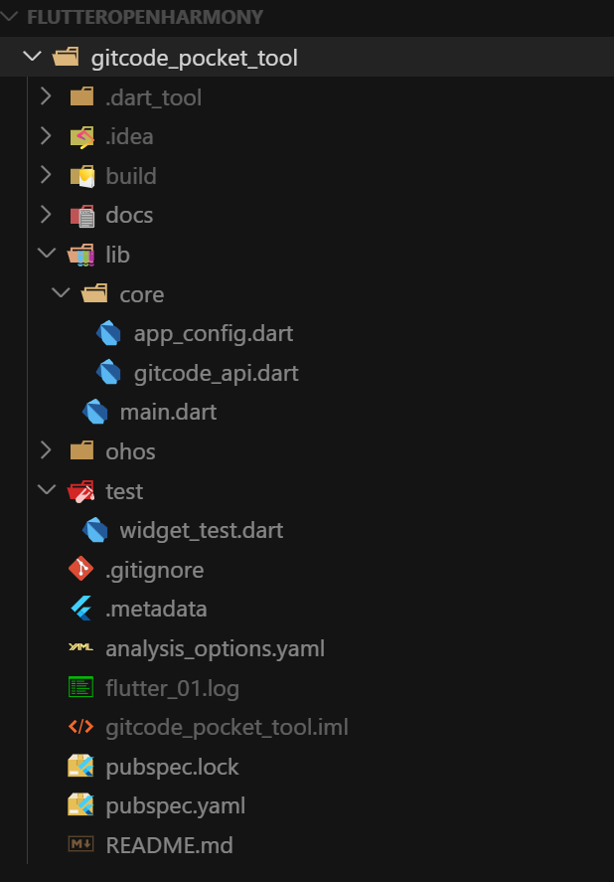Expand the build folder
This screenshot has width=614, height=882.
pyautogui.click(x=45, y=176)
